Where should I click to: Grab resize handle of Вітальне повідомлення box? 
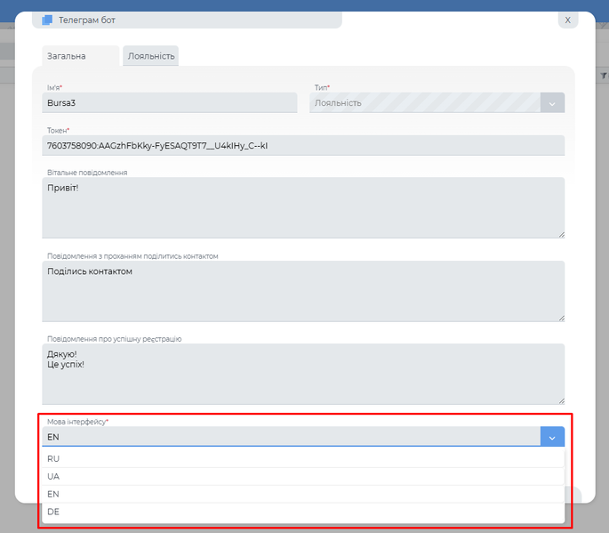point(560,234)
